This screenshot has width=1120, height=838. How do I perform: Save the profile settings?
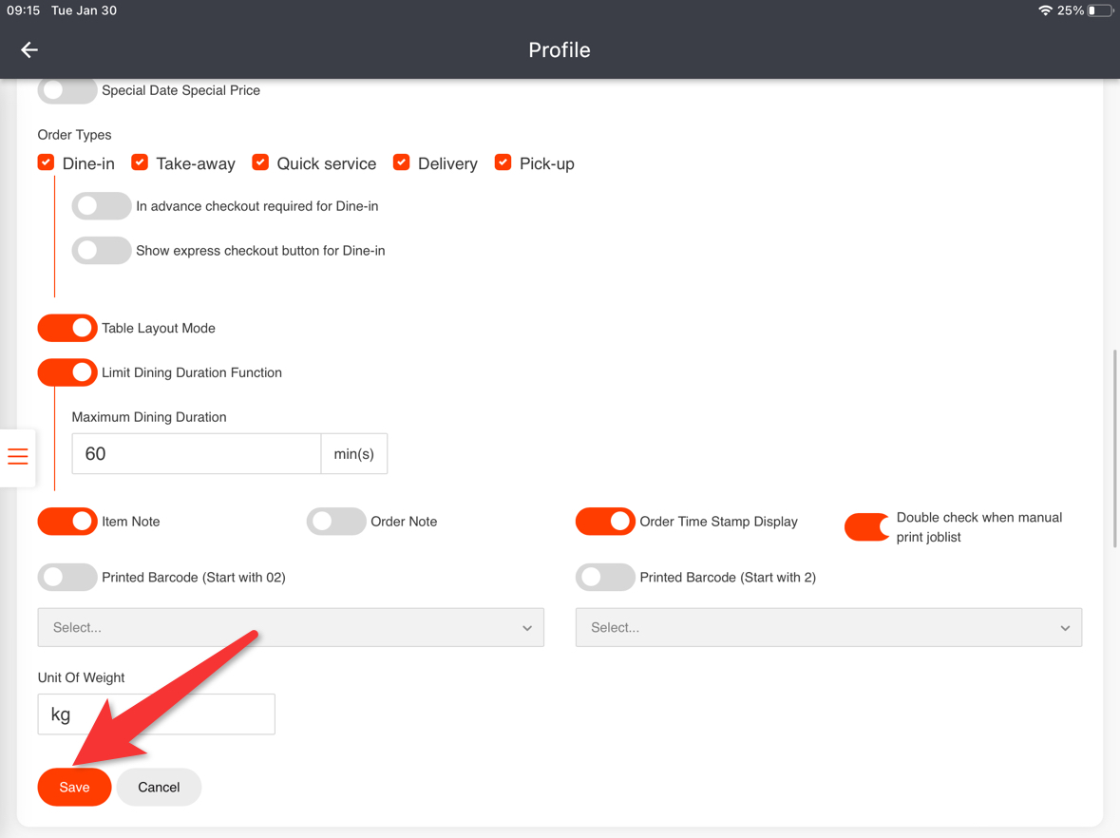click(x=74, y=788)
